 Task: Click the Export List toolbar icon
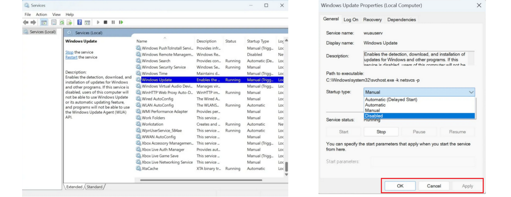(69, 22)
